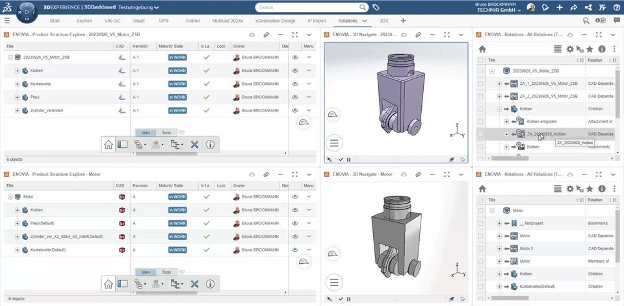The width and height of the screenshot is (624, 306).
Task: Open the IP Import tab
Action: click(x=317, y=21)
